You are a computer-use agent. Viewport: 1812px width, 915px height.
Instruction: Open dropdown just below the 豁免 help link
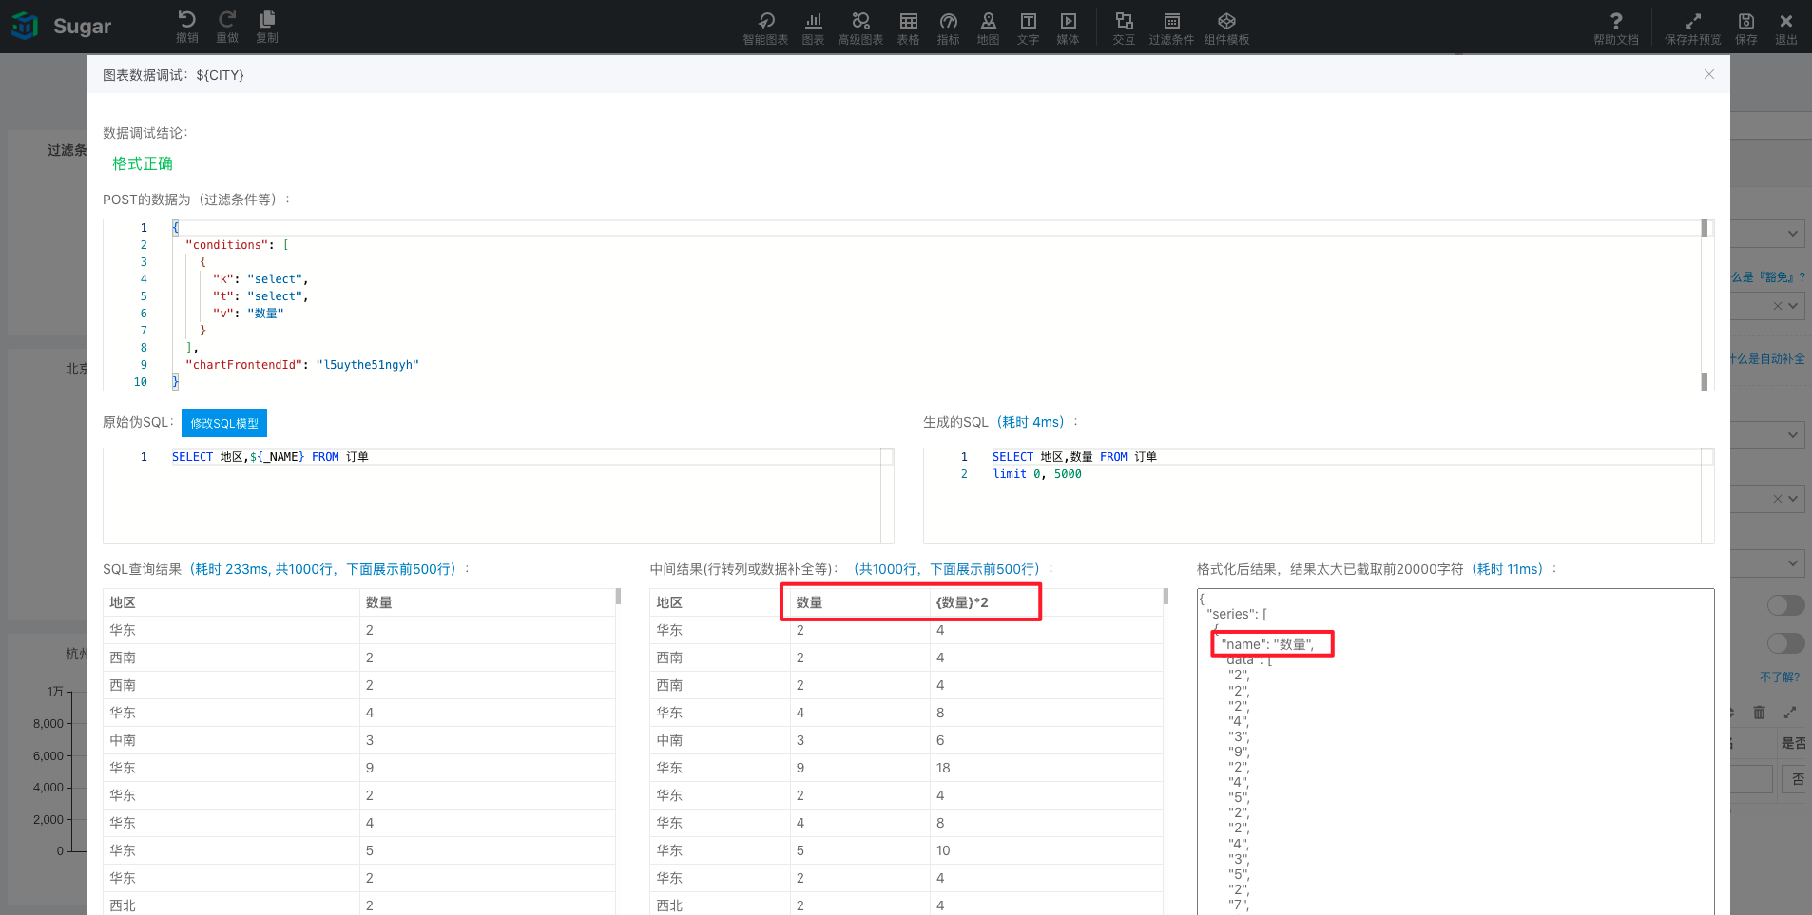coord(1792,306)
